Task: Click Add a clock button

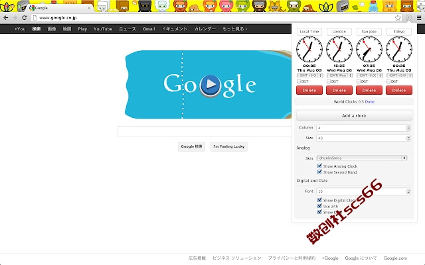Action: pos(354,115)
